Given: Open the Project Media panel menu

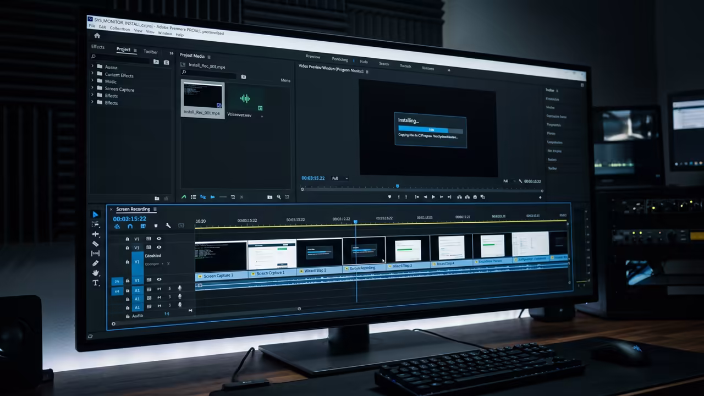Looking at the screenshot, I should click(x=209, y=56).
